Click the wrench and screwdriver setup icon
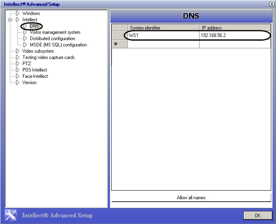The image size is (276, 224). pos(11,215)
